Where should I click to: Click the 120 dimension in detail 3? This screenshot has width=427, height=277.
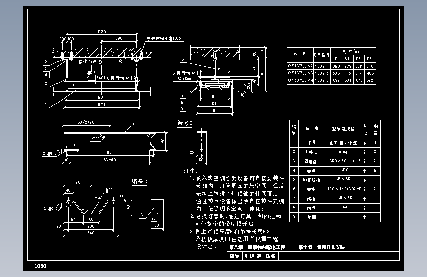coord(77,182)
